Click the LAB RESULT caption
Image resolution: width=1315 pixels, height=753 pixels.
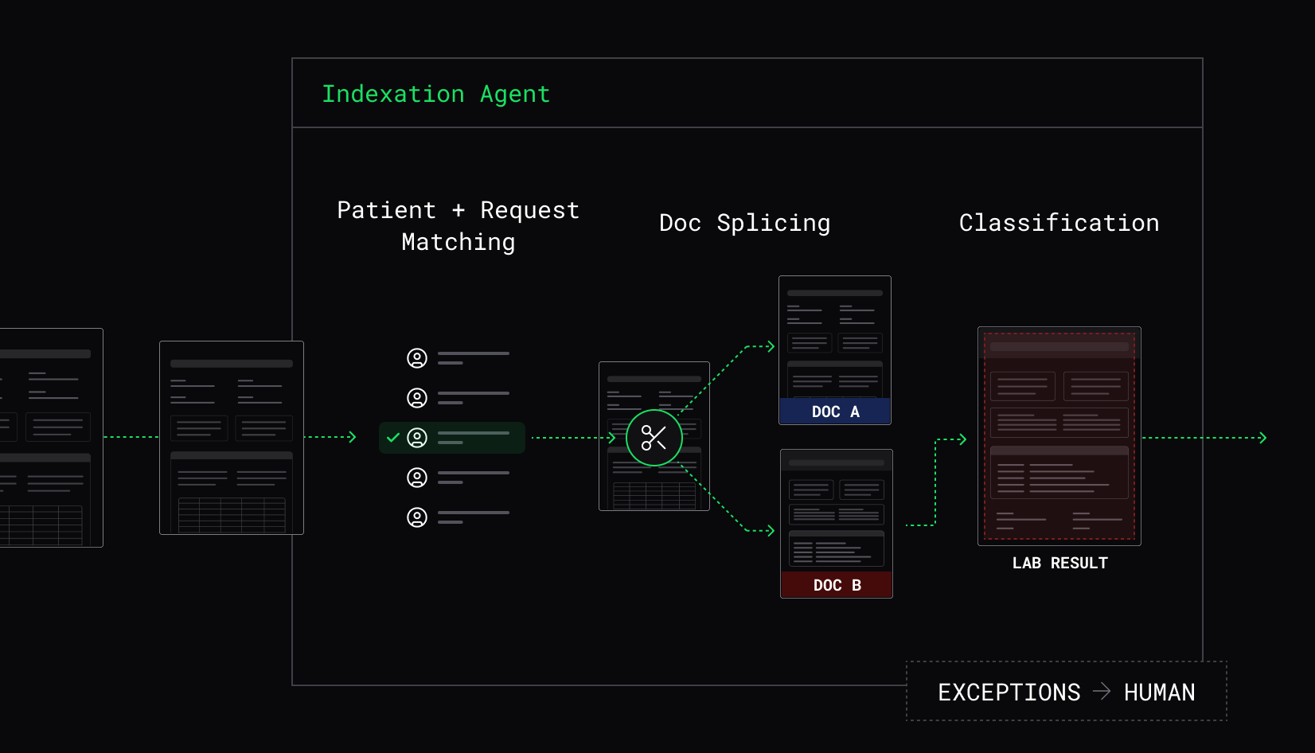pos(1060,563)
